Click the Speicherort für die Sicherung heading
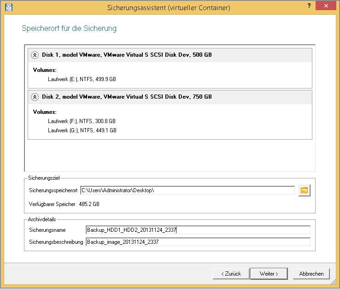This screenshot has width=340, height=289. pos(69,29)
